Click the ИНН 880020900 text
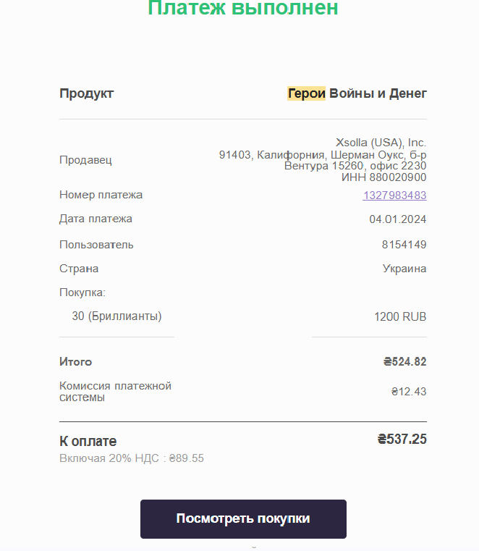Screen dimensions: 479x551 (383, 177)
